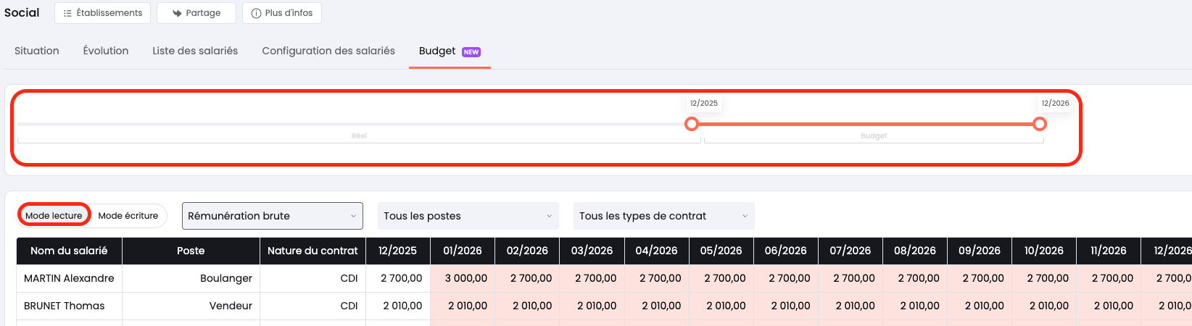The height and width of the screenshot is (326, 1192).
Task: Click the share arrow icon beside Partage
Action: 176,13
